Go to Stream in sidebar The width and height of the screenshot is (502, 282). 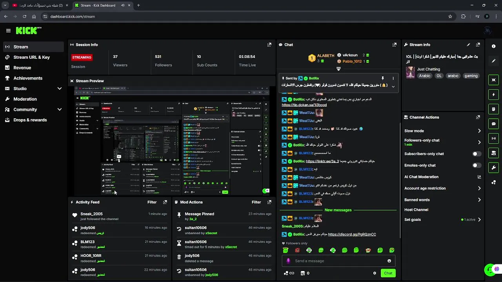coord(33,47)
